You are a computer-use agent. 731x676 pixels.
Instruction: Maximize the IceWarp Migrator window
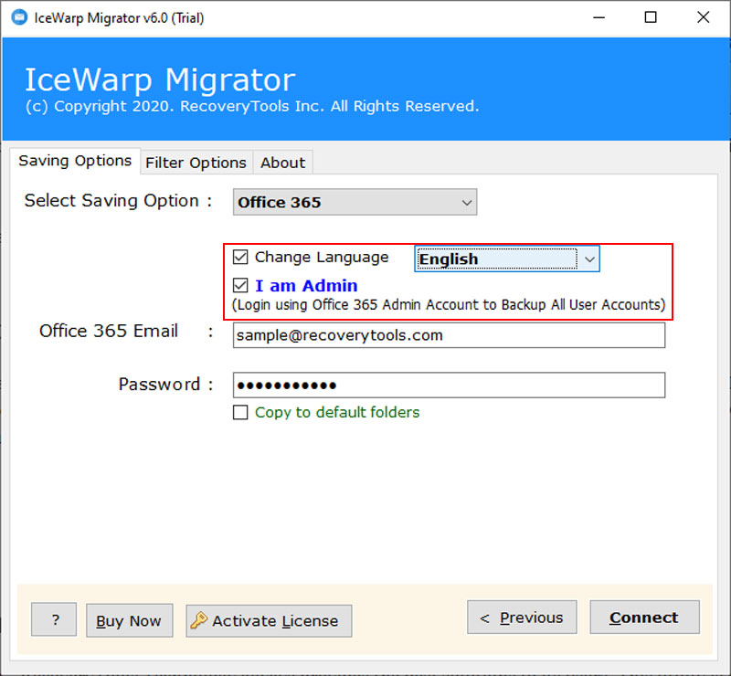tap(651, 17)
